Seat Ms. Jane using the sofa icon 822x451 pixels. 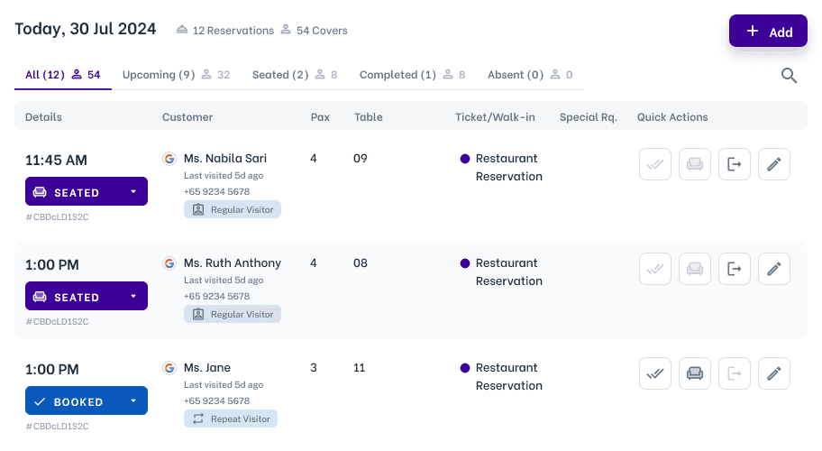tap(695, 373)
